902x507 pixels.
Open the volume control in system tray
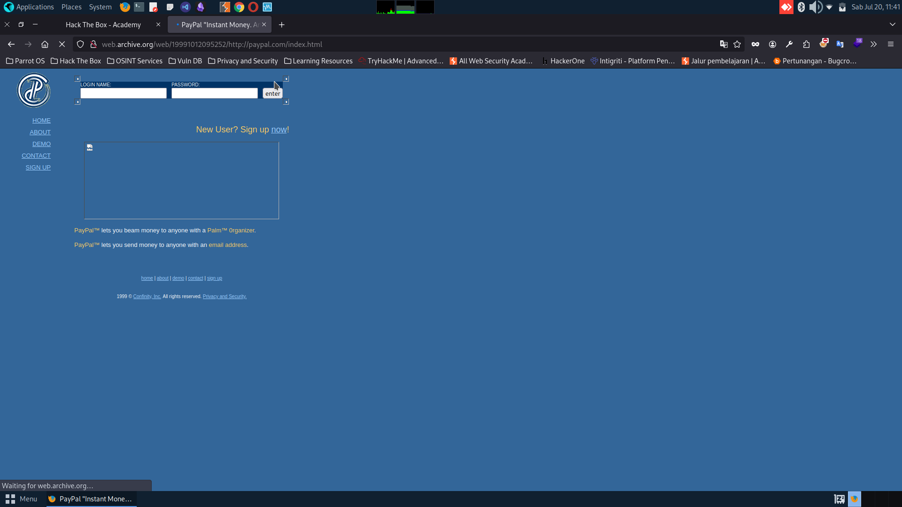pos(816,7)
